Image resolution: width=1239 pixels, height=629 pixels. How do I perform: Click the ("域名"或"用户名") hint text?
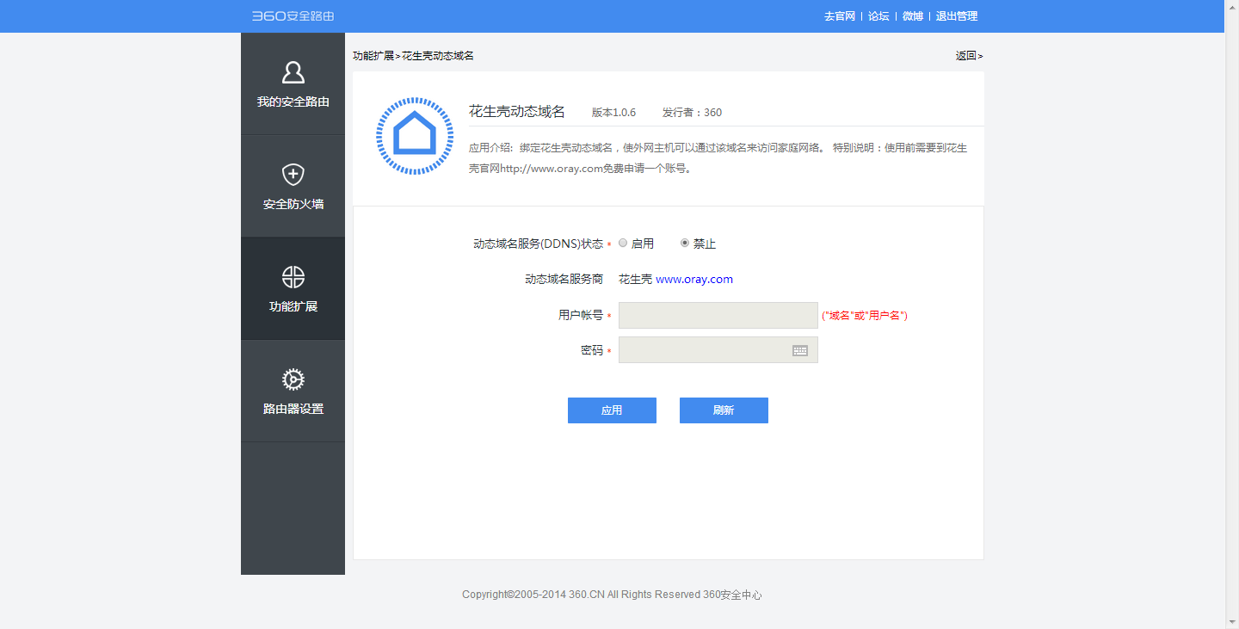tap(865, 316)
